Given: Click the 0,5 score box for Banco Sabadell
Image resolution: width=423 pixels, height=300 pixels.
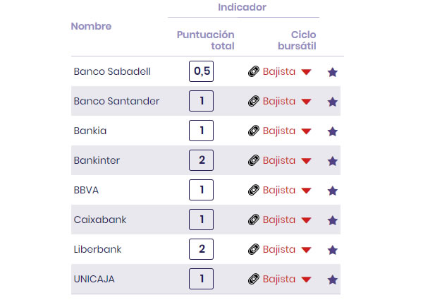Looking at the screenshot, I should point(202,71).
